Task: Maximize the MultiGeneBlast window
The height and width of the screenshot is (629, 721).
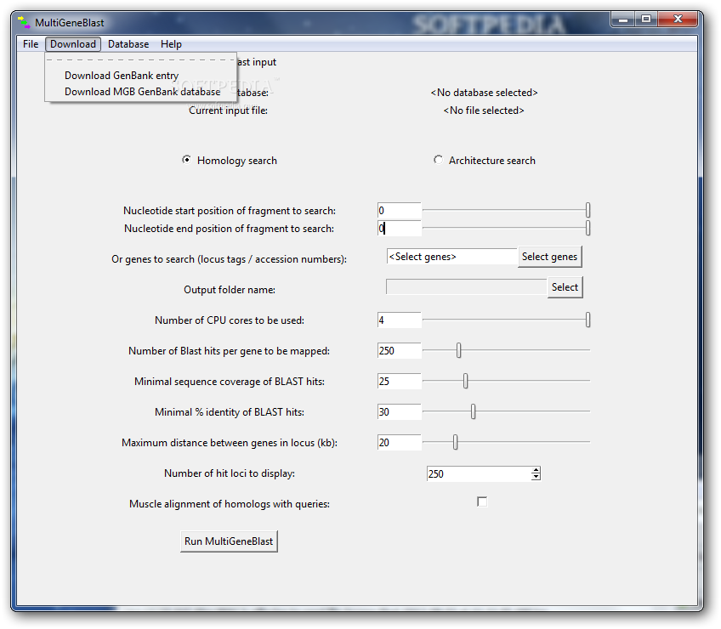Action: 646,19
